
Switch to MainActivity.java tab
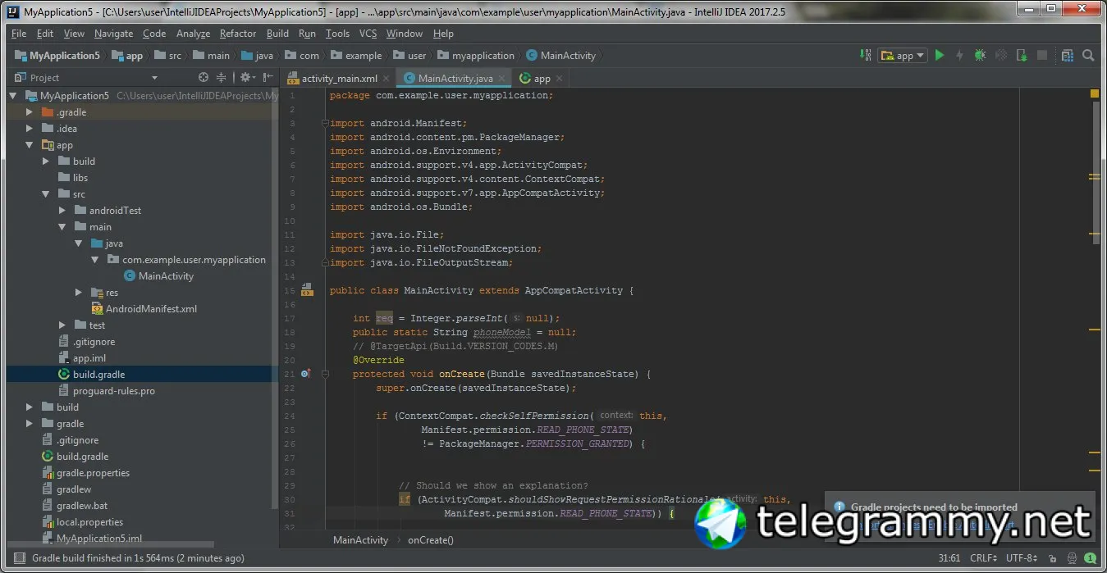455,79
